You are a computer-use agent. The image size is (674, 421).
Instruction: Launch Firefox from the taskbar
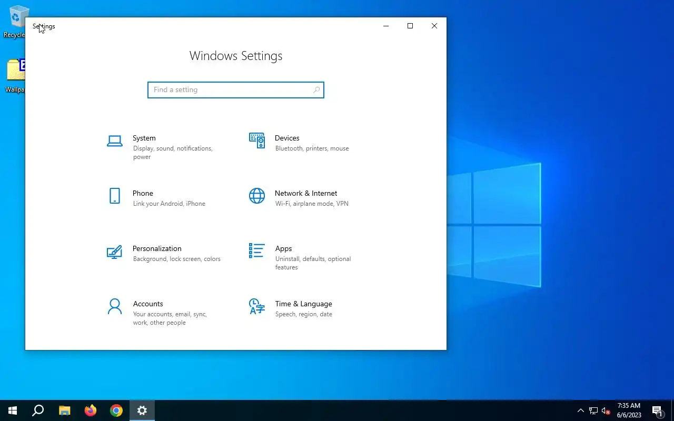[x=91, y=410]
